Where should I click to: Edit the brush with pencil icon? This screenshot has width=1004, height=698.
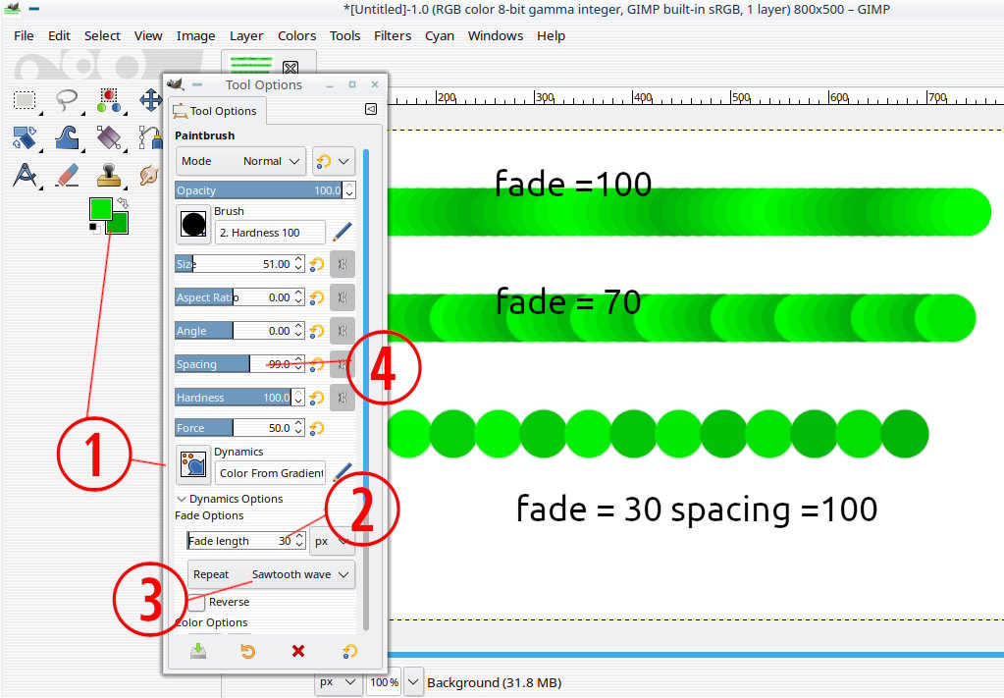click(342, 232)
